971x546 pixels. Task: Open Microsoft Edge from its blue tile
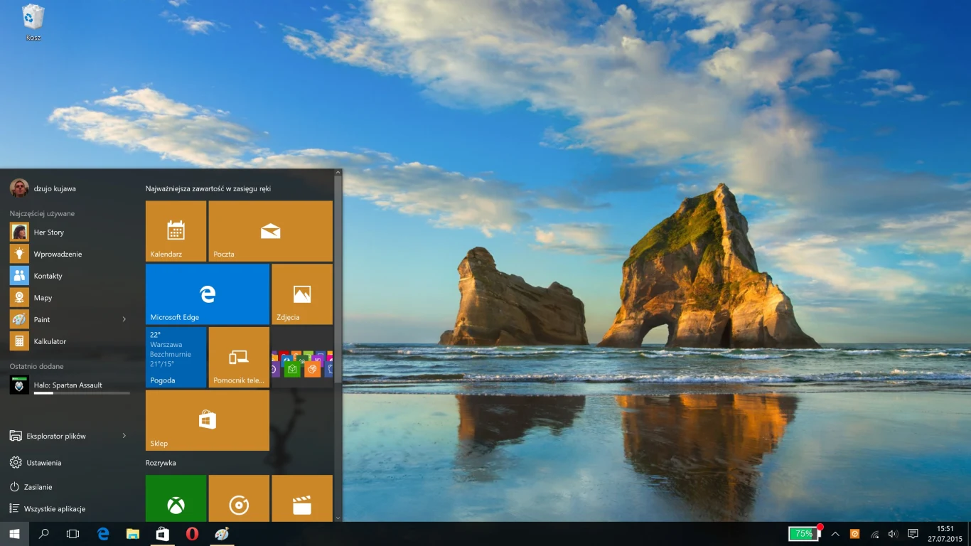207,294
